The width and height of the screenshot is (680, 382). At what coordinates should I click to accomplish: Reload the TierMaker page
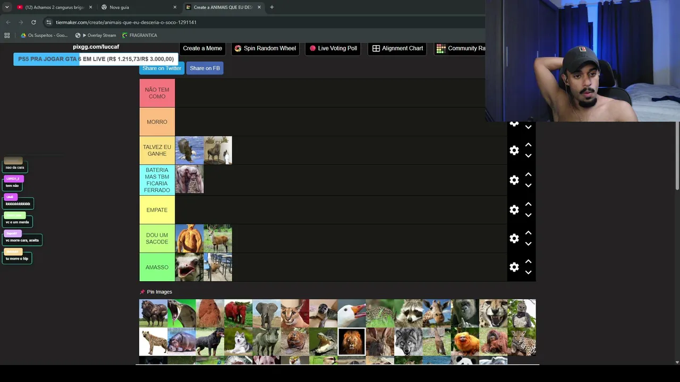[33, 22]
